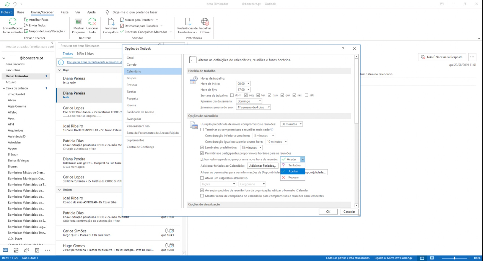The image size is (483, 261).
Task: Open 15 minutos reminders dropdown
Action: (x=251, y=147)
